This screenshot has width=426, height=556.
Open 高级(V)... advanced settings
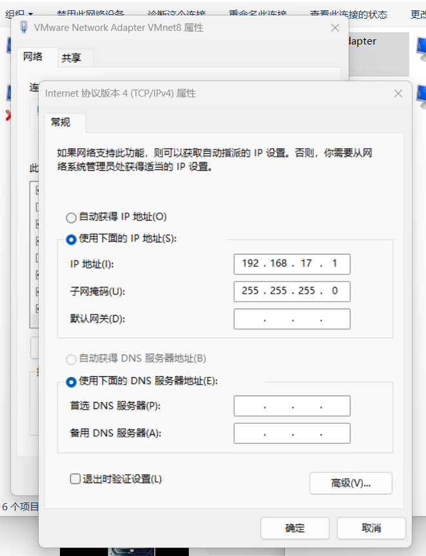pos(351,483)
